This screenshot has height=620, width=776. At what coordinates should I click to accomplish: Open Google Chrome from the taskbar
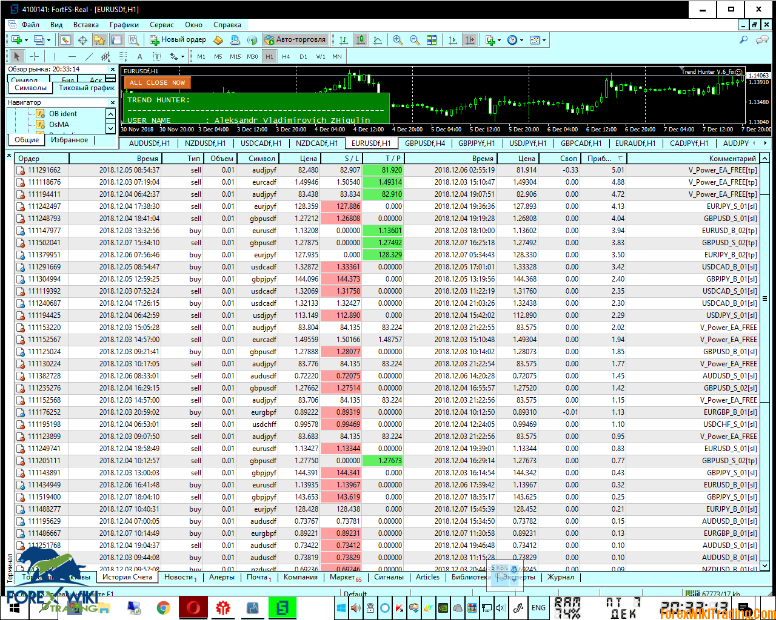tap(163, 608)
